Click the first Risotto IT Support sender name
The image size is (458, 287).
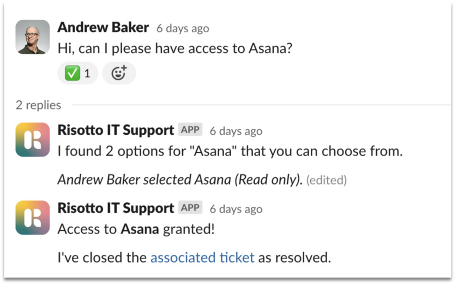tap(116, 130)
